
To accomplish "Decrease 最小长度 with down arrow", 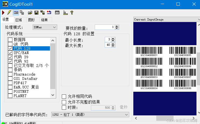I will click(113, 41).
